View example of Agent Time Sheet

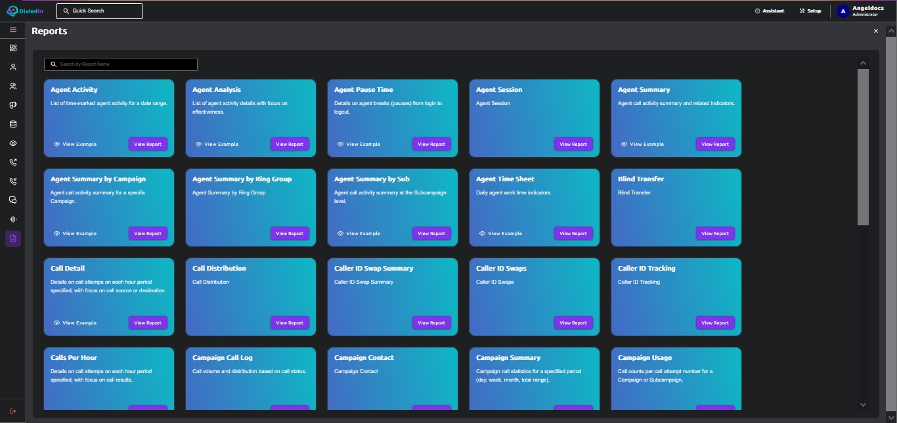coord(500,234)
